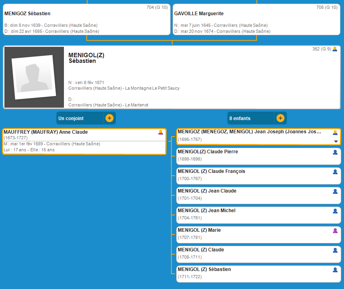
Task: Click male icon next to Jean Claude
Action: point(335,192)
